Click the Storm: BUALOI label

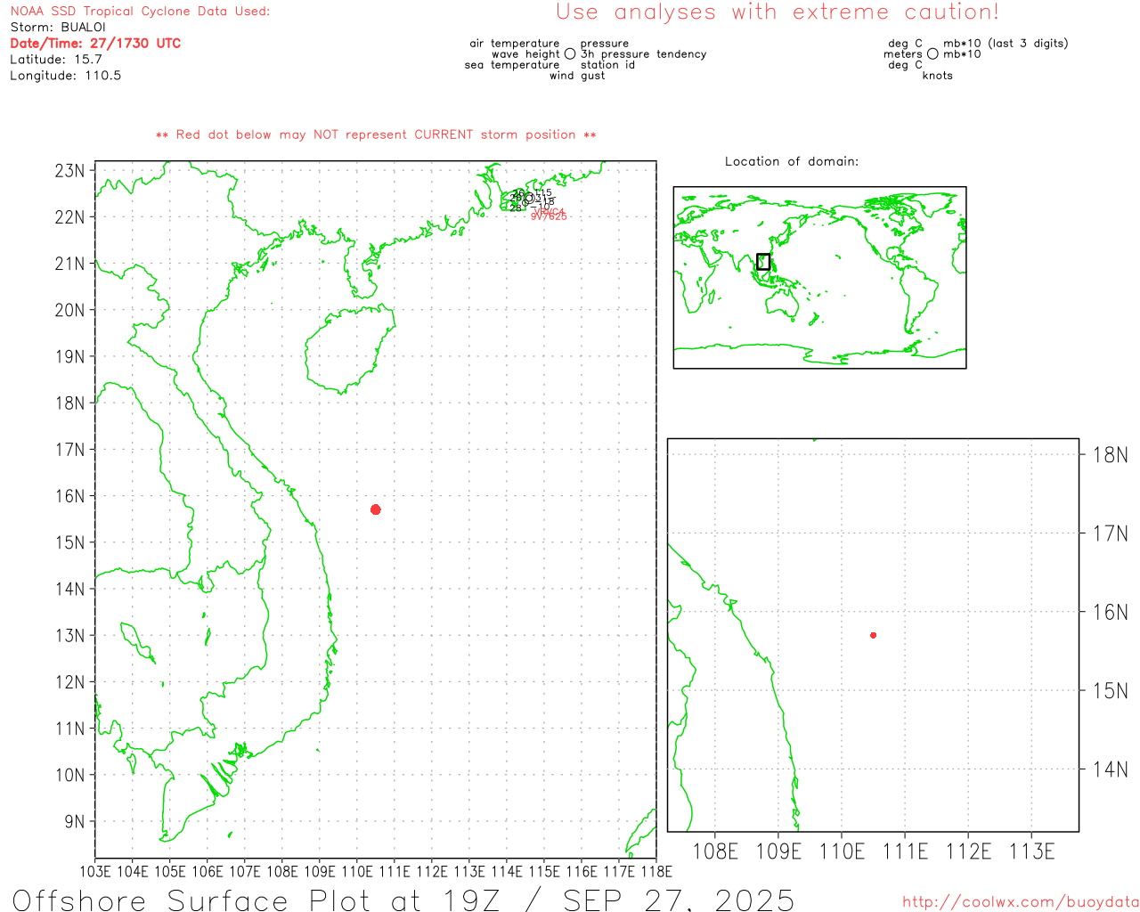point(58,27)
